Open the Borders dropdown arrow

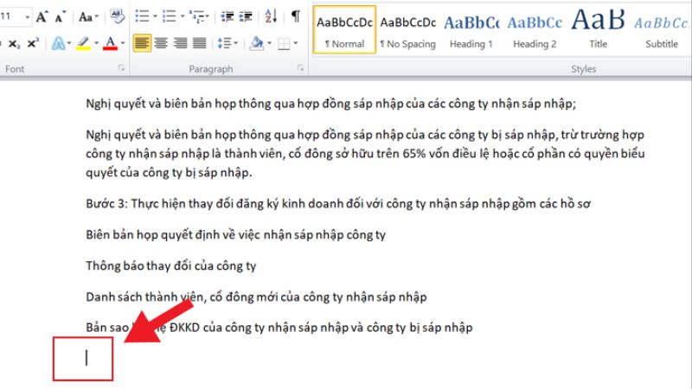[x=296, y=43]
